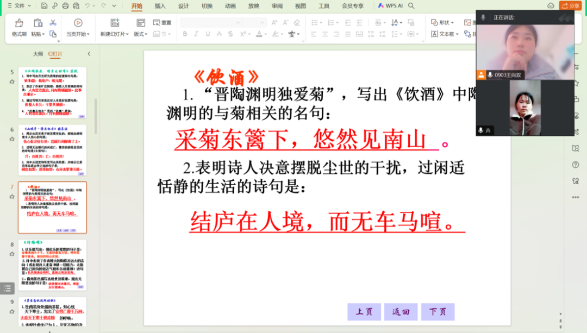Open the WPS AI assistant
587x333 pixels.
(x=390, y=6)
